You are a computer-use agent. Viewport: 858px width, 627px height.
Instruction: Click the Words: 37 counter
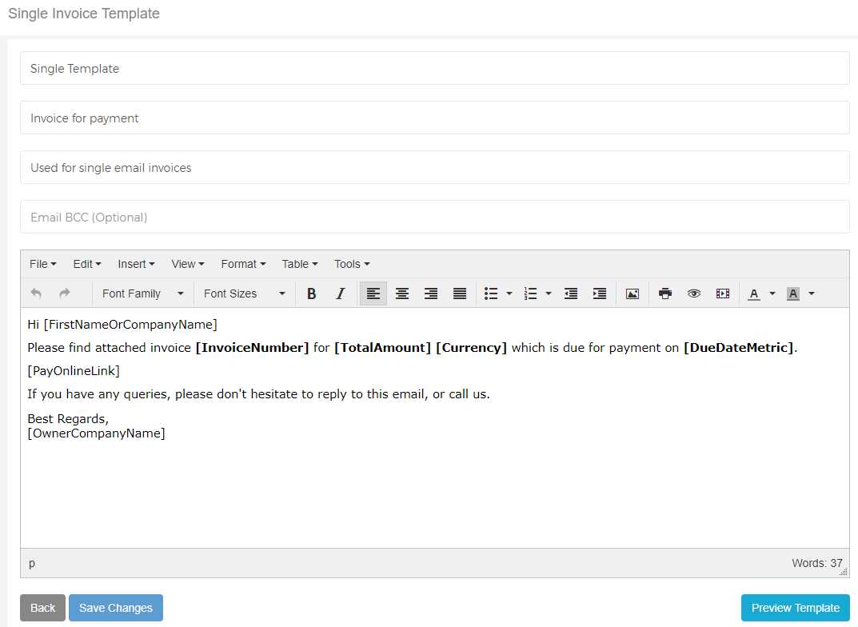pos(816,563)
